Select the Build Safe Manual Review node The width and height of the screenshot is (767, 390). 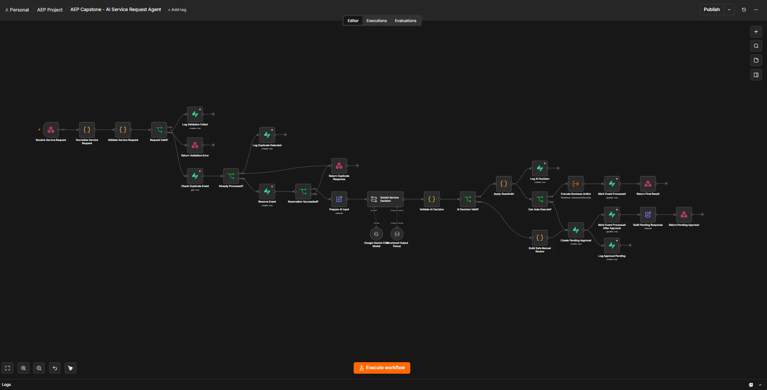pyautogui.click(x=540, y=238)
